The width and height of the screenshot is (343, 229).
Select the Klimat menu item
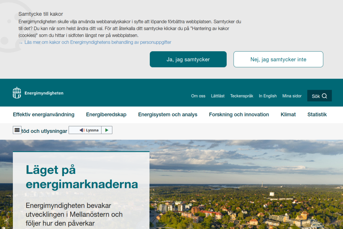pos(288,115)
